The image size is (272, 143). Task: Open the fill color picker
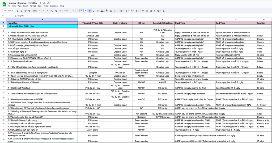107,11
